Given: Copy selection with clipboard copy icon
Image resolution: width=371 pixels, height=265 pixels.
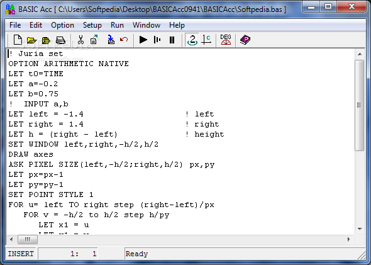Looking at the screenshot, I should pos(94,40).
